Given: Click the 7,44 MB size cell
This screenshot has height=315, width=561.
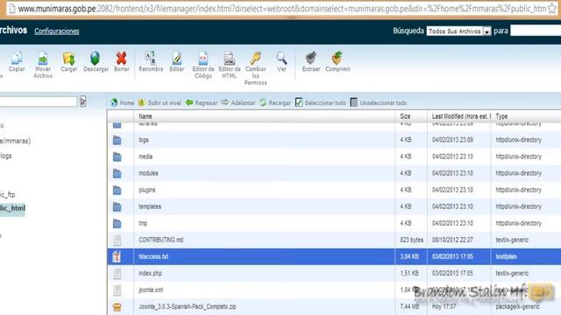Looking at the screenshot, I should (409, 307).
